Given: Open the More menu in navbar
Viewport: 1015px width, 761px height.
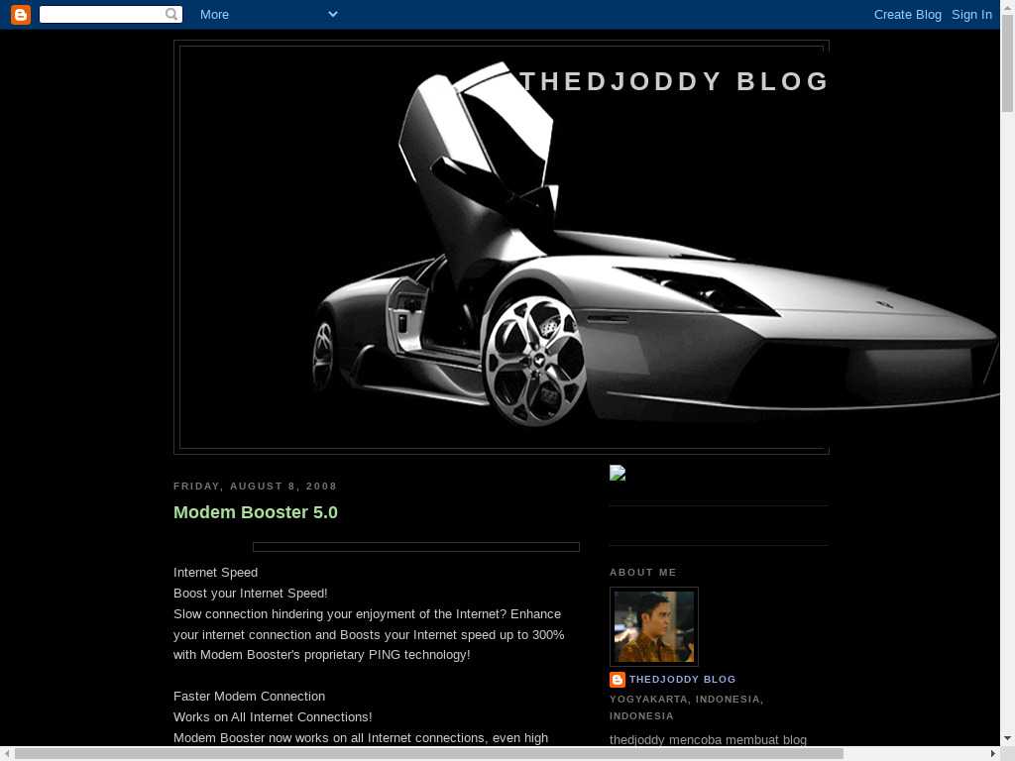Looking at the screenshot, I should (x=214, y=14).
